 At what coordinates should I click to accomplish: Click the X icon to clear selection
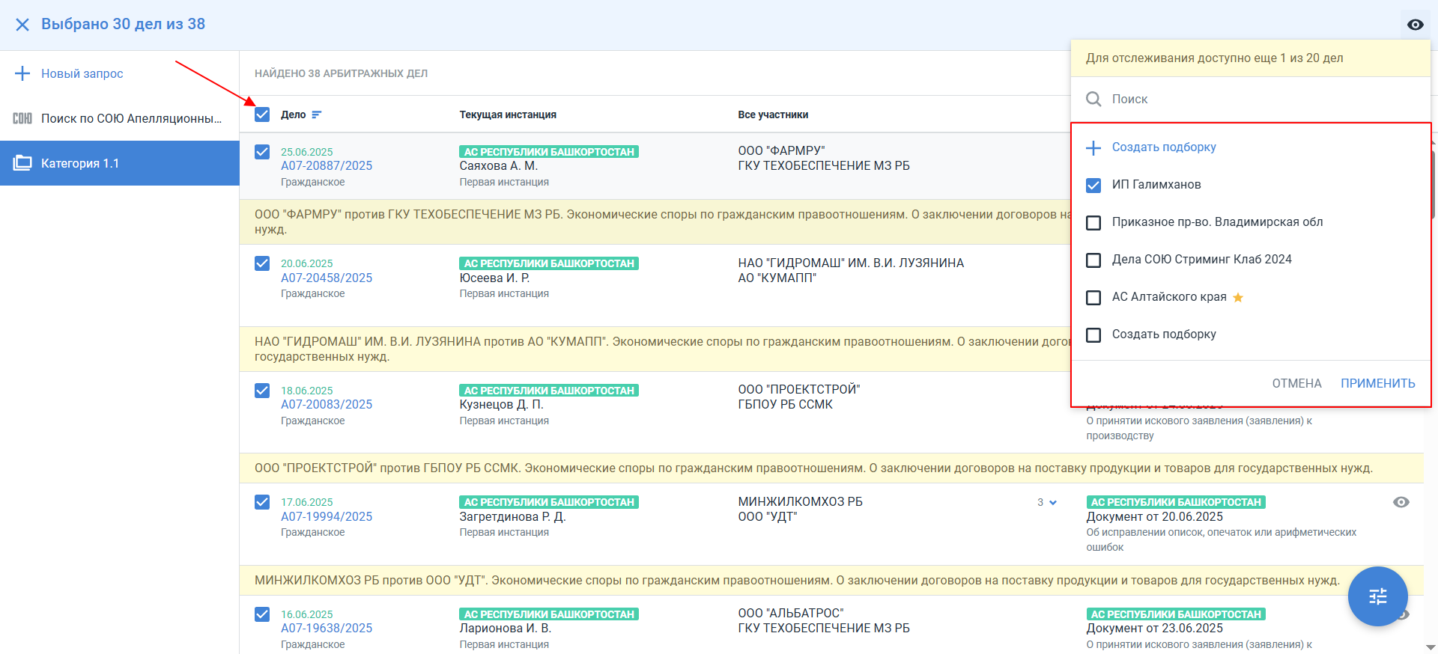coord(22,25)
